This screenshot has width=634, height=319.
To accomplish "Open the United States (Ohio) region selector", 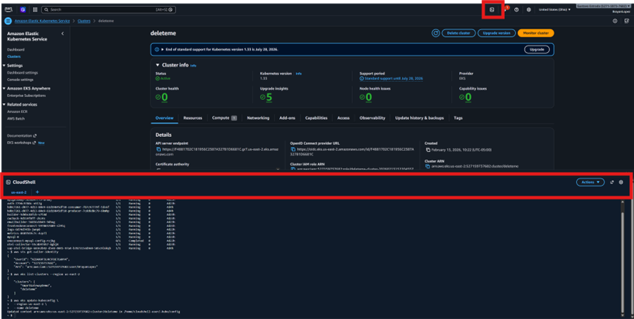I will pyautogui.click(x=554, y=10).
